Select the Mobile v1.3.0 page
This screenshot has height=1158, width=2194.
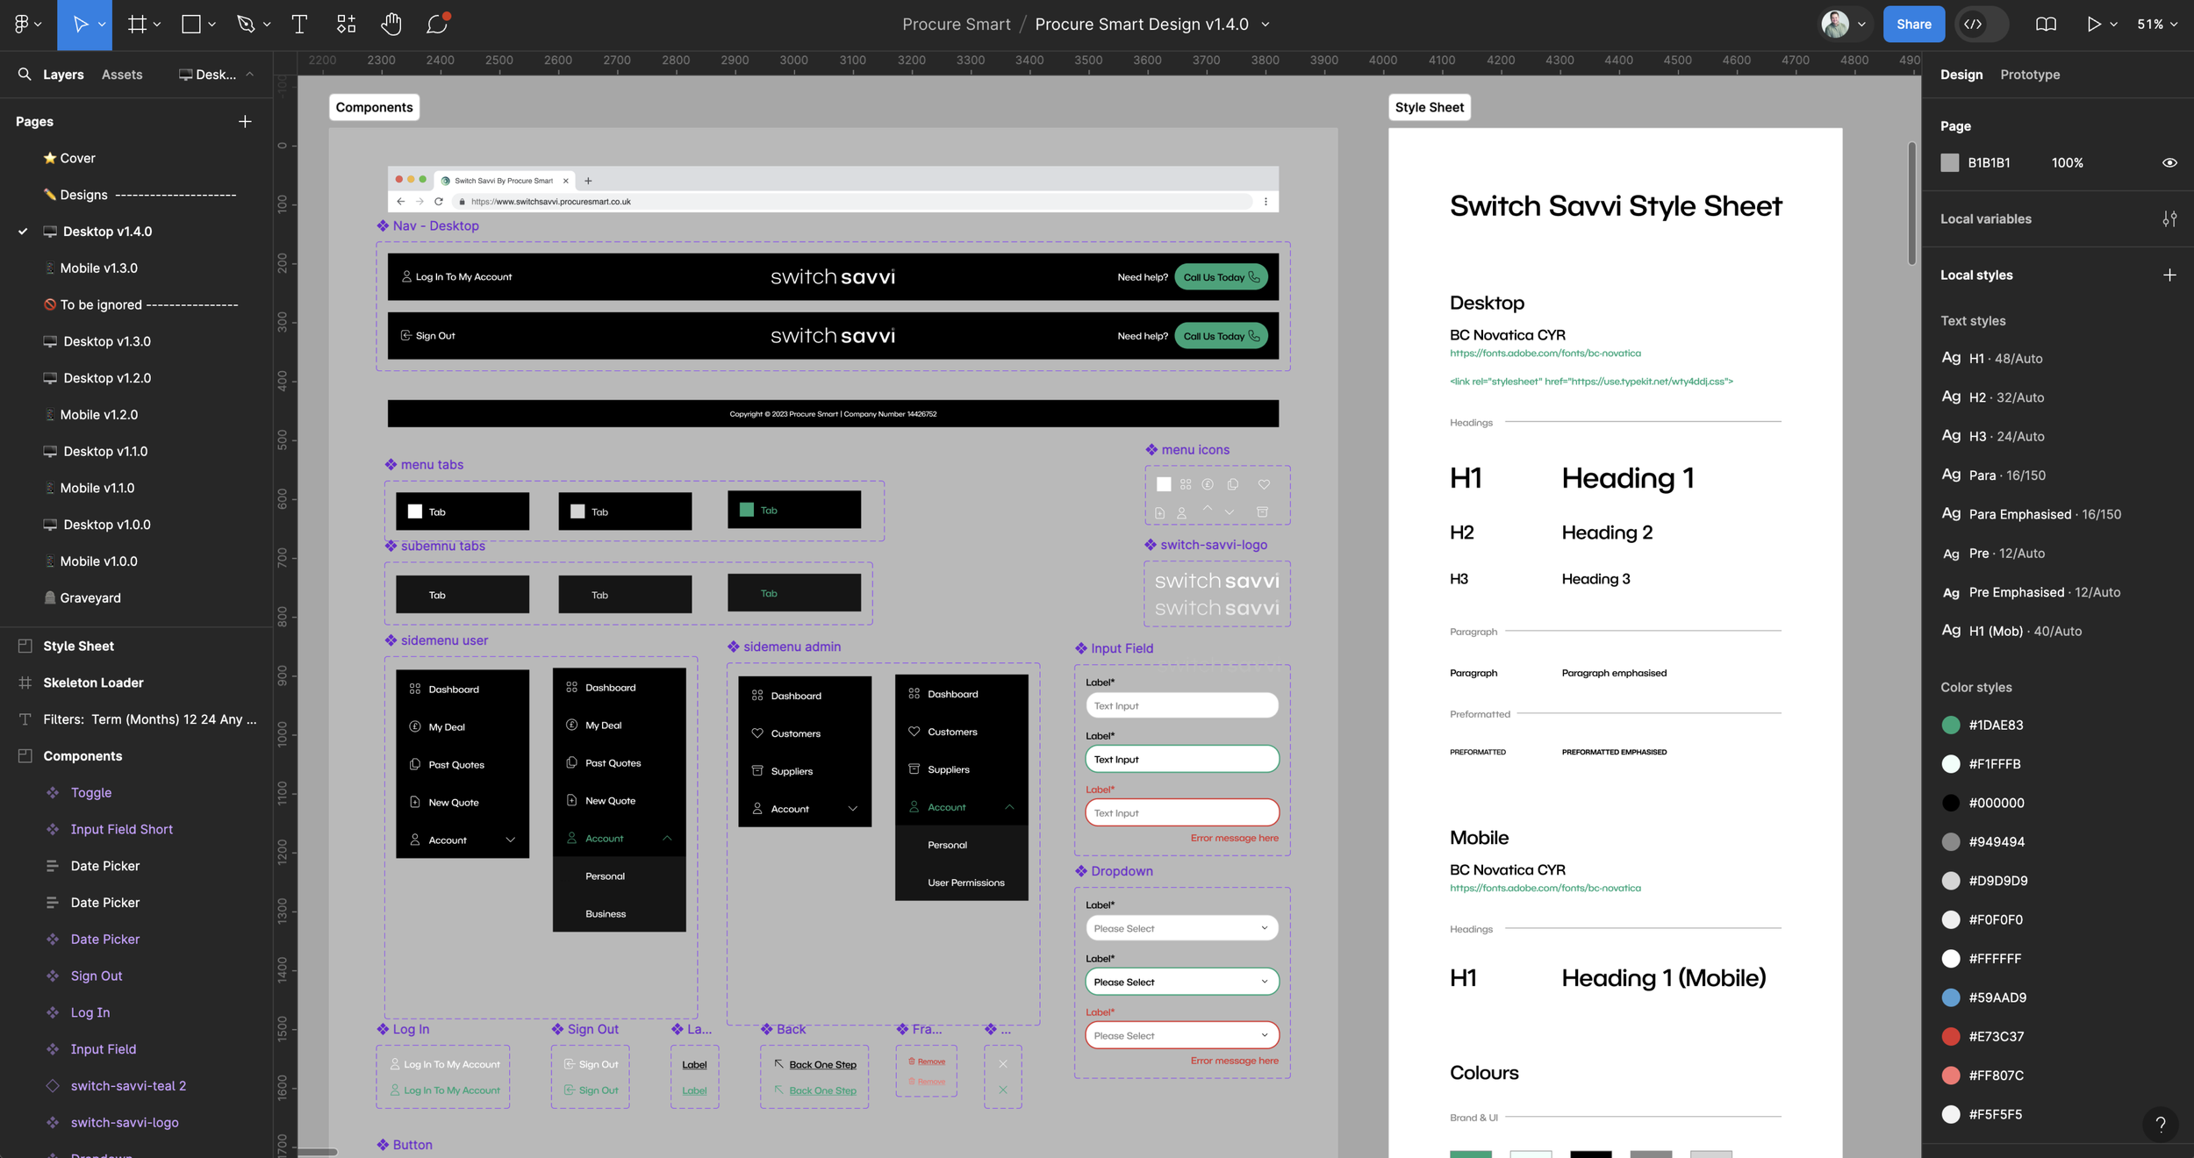(98, 268)
